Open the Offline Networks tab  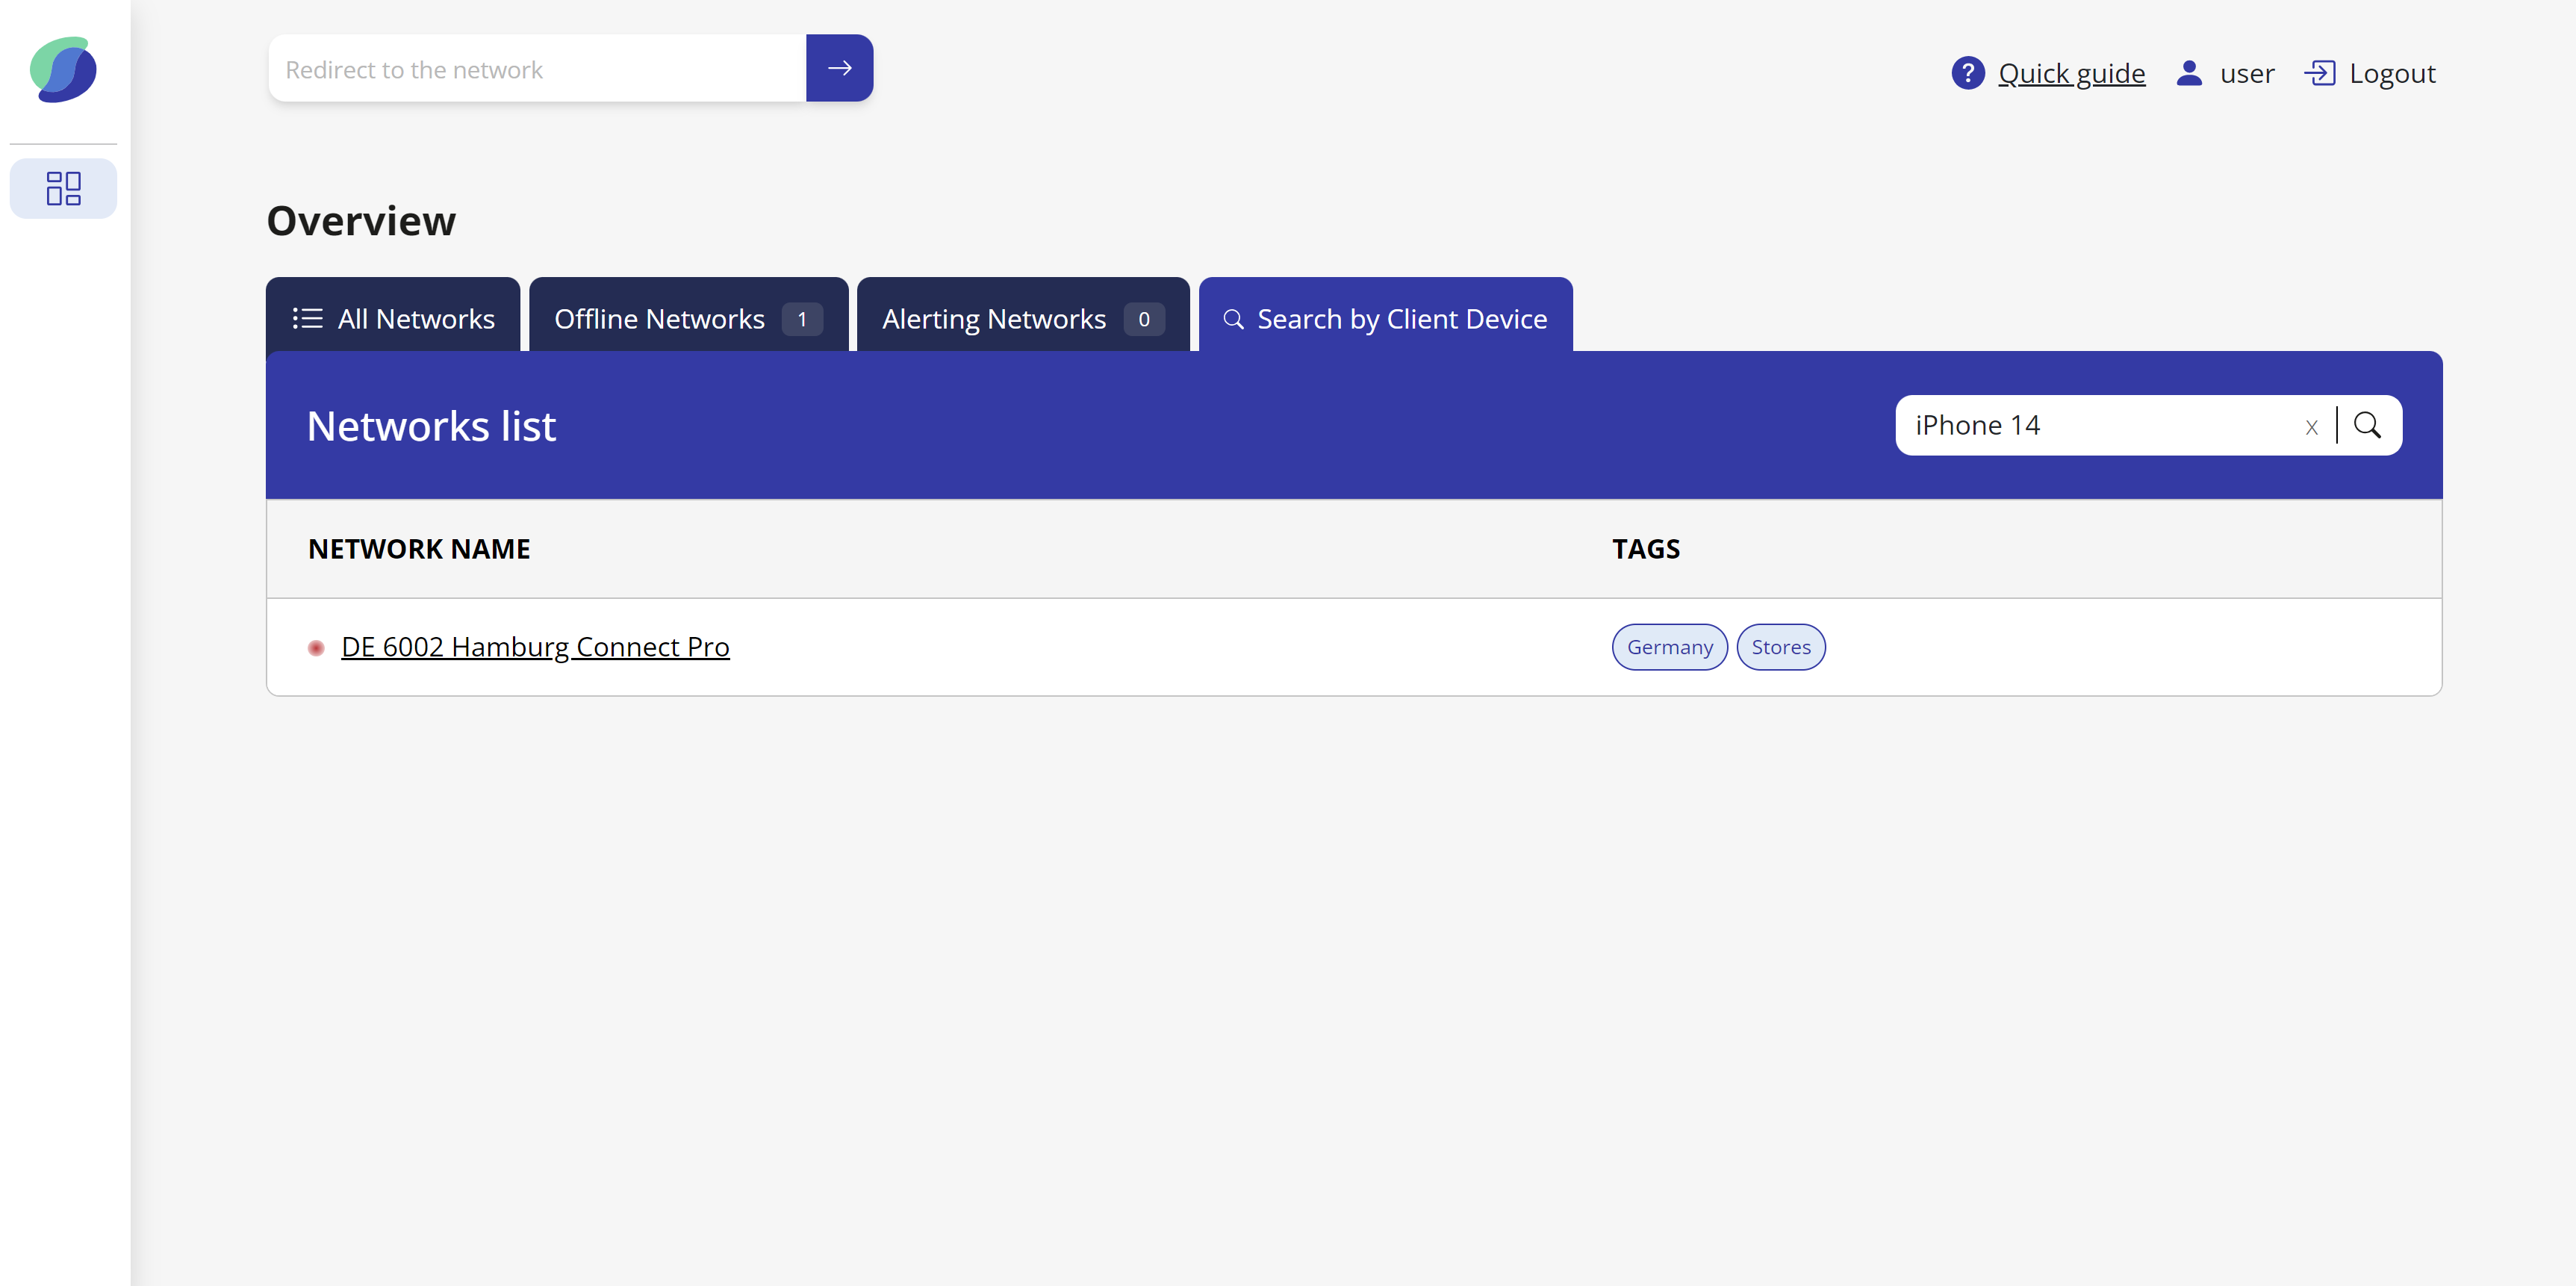(688, 319)
